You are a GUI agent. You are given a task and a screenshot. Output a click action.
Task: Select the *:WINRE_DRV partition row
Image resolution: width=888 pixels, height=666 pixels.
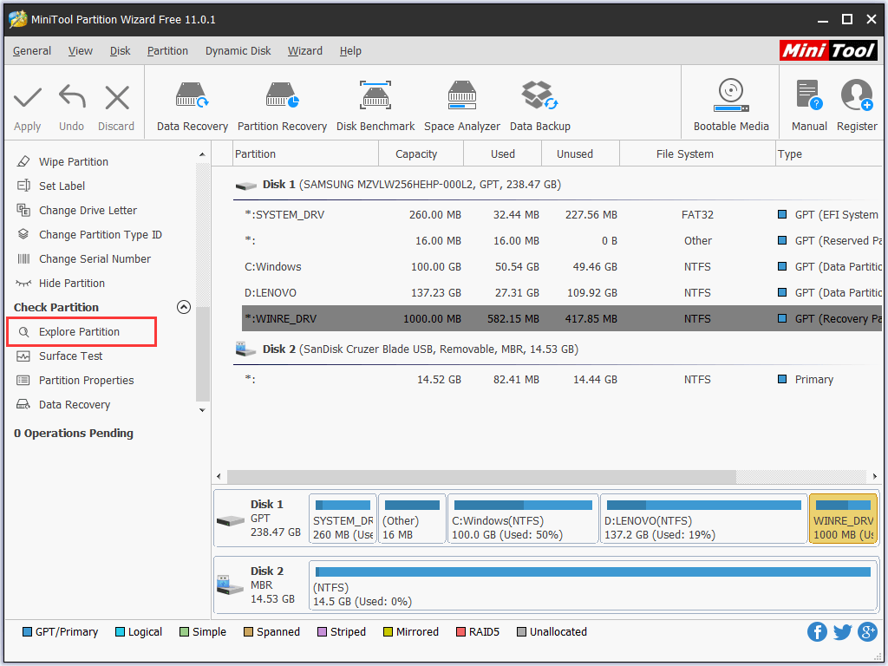[x=561, y=318]
